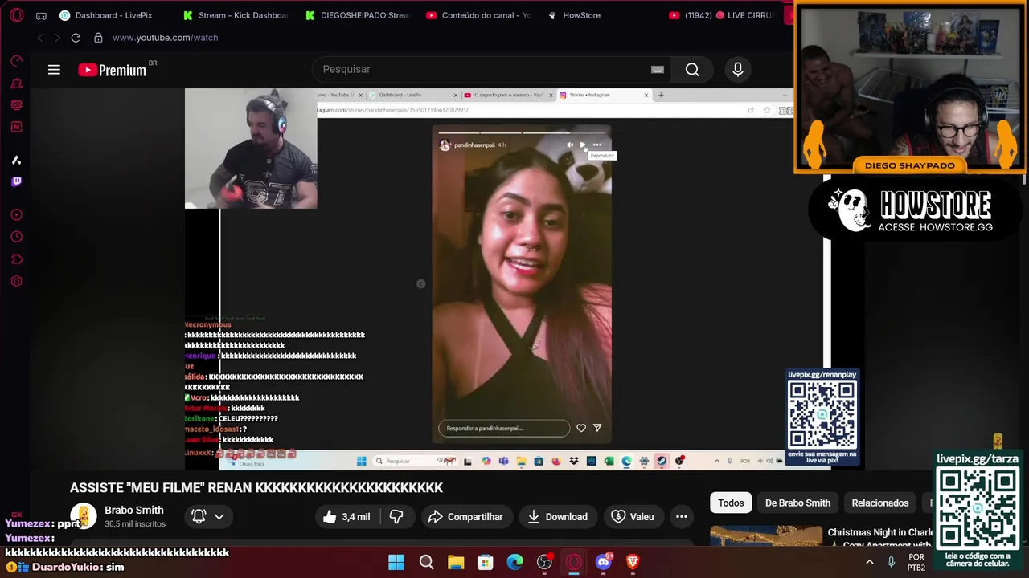Open Microsoft Edge from taskbar
1029x578 pixels.
(514, 563)
